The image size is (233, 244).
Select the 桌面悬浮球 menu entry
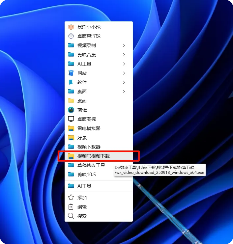point(99,36)
